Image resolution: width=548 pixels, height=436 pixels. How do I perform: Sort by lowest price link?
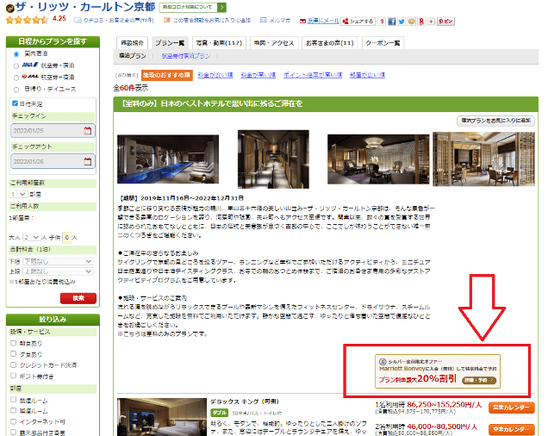(x=215, y=75)
